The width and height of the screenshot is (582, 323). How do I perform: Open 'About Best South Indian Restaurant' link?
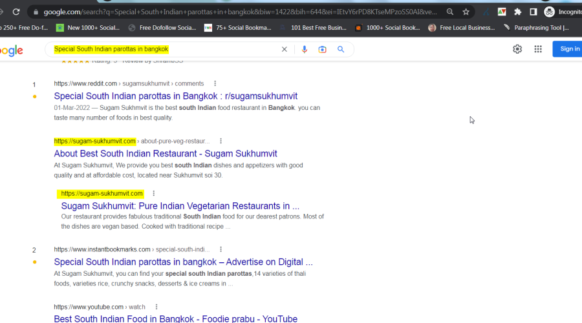(x=166, y=154)
